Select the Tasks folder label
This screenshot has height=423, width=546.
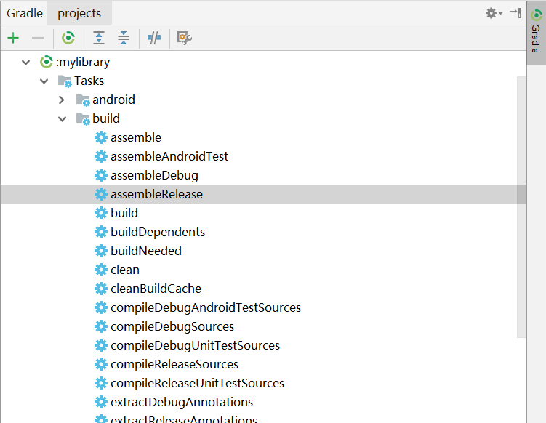coord(89,81)
